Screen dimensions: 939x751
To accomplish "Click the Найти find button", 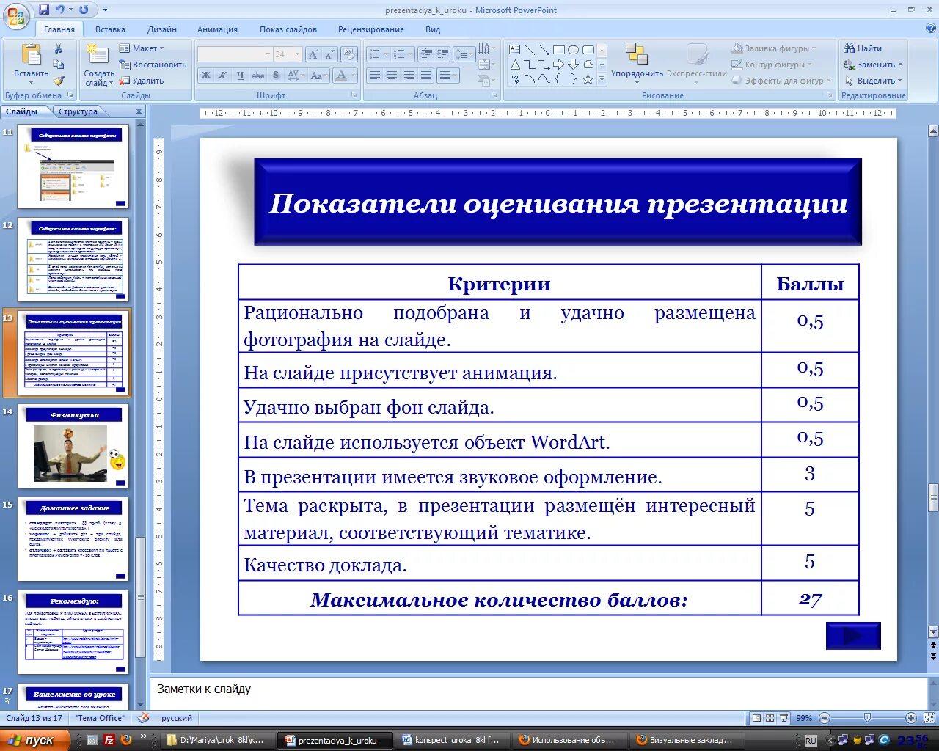I will coord(863,48).
